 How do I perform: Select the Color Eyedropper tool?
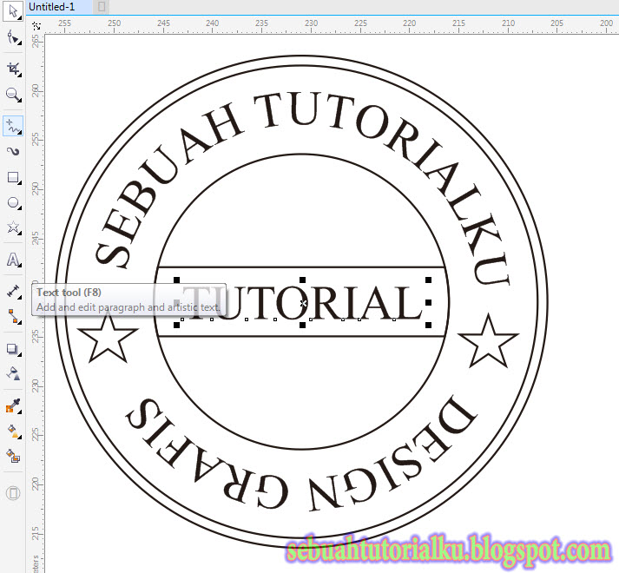click(13, 406)
